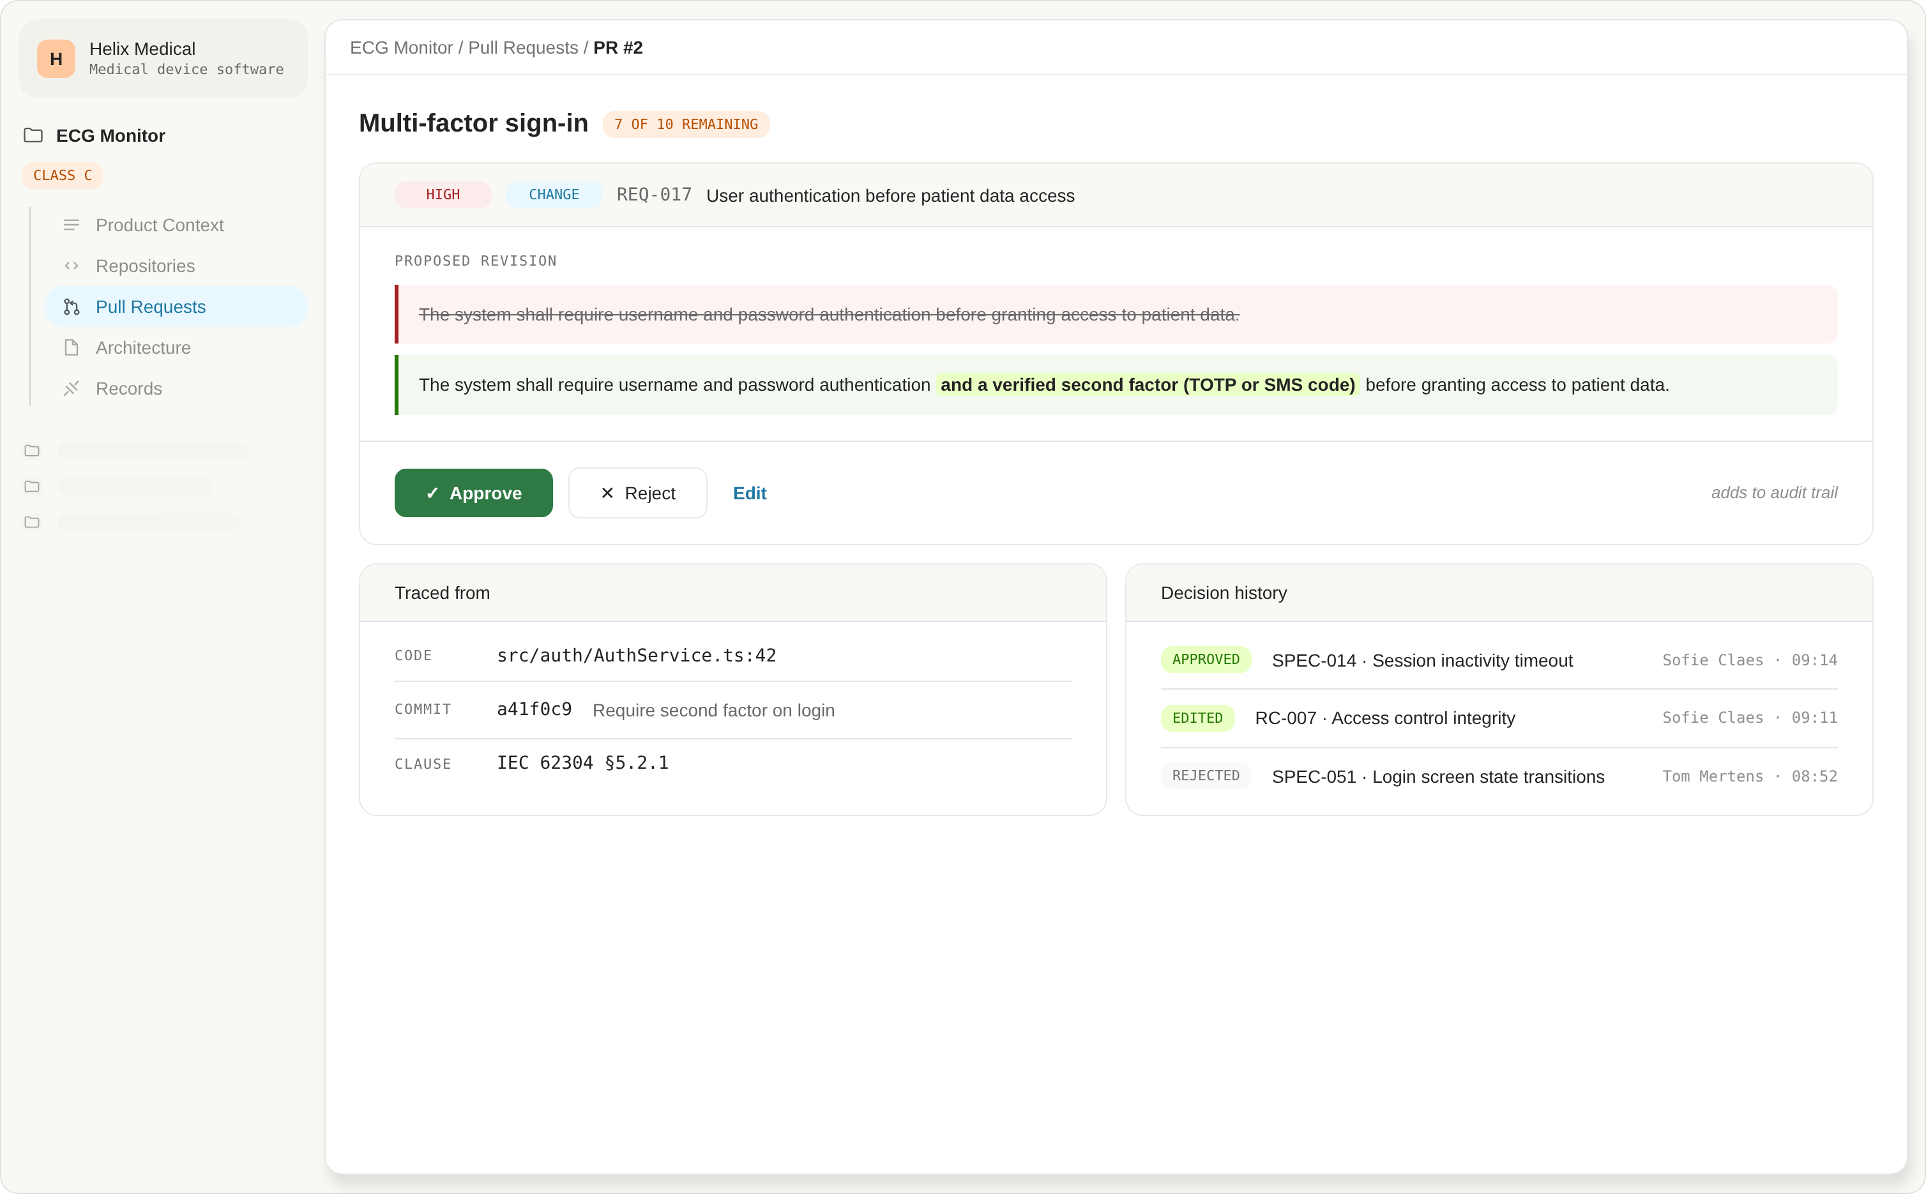The image size is (1926, 1194).
Task: Click the CHANGE tag
Action: (x=554, y=194)
